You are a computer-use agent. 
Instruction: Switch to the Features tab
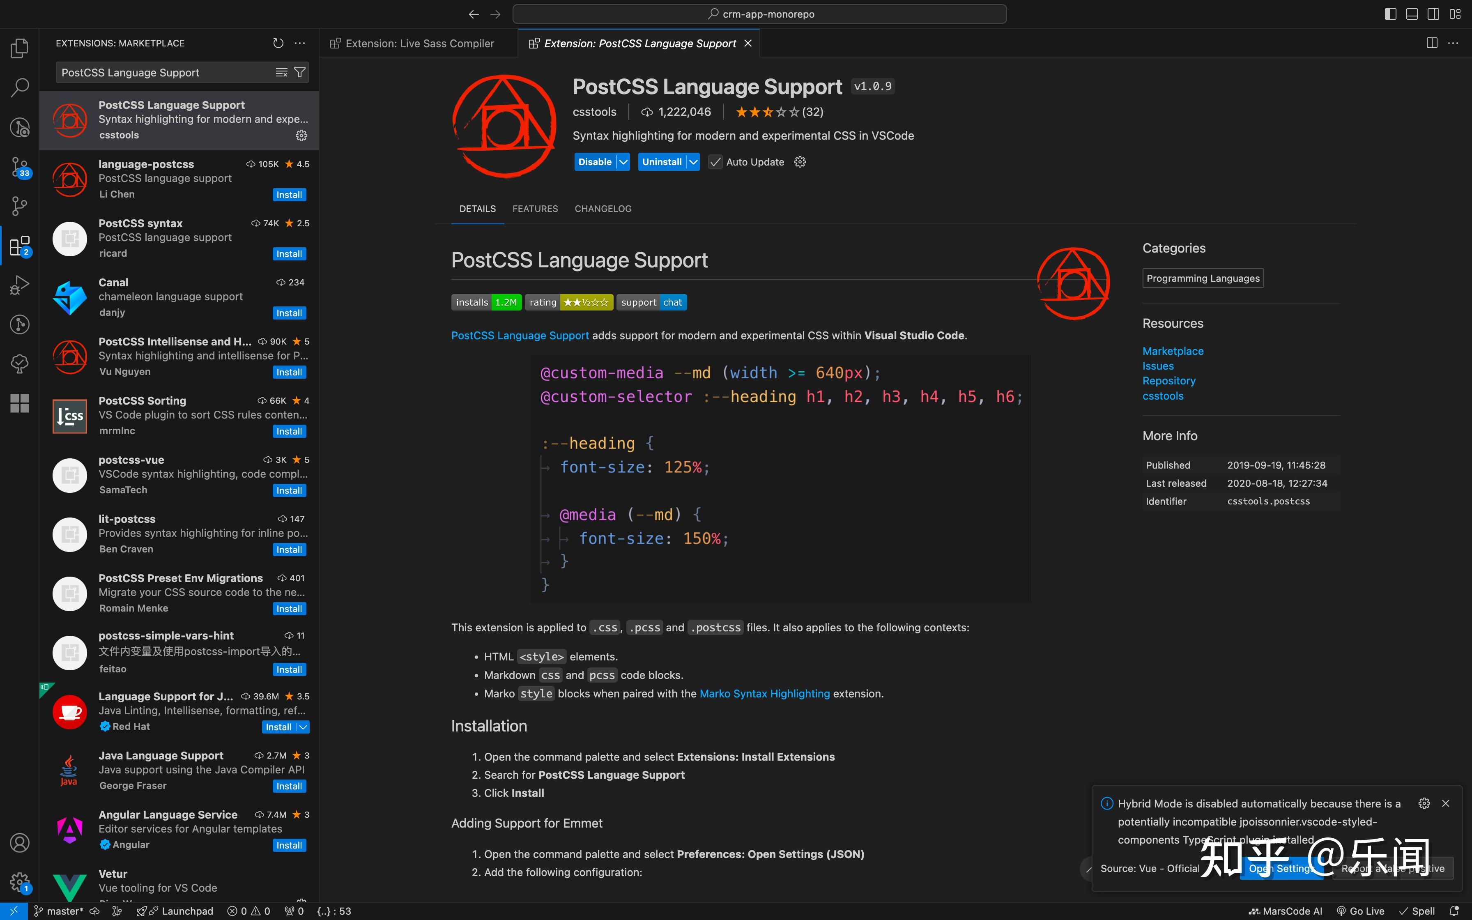[535, 209]
